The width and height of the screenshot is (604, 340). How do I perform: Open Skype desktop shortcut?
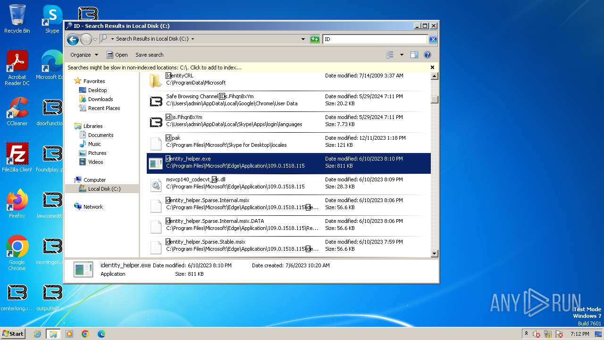point(52,19)
